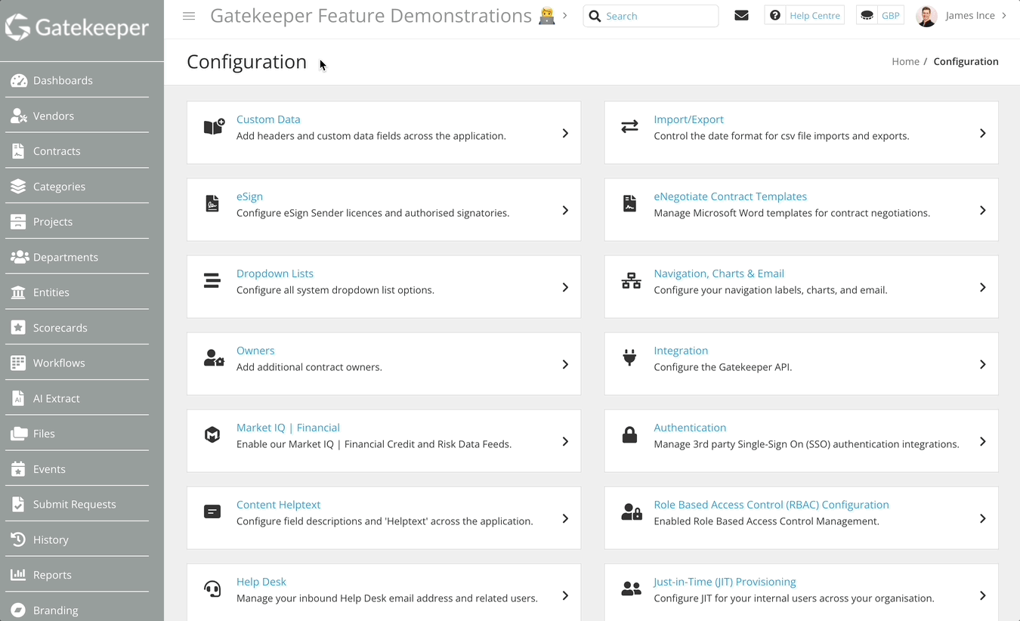Click the Navigation, Charts & Email sitemap icon
Image resolution: width=1020 pixels, height=621 pixels.
[x=631, y=280]
